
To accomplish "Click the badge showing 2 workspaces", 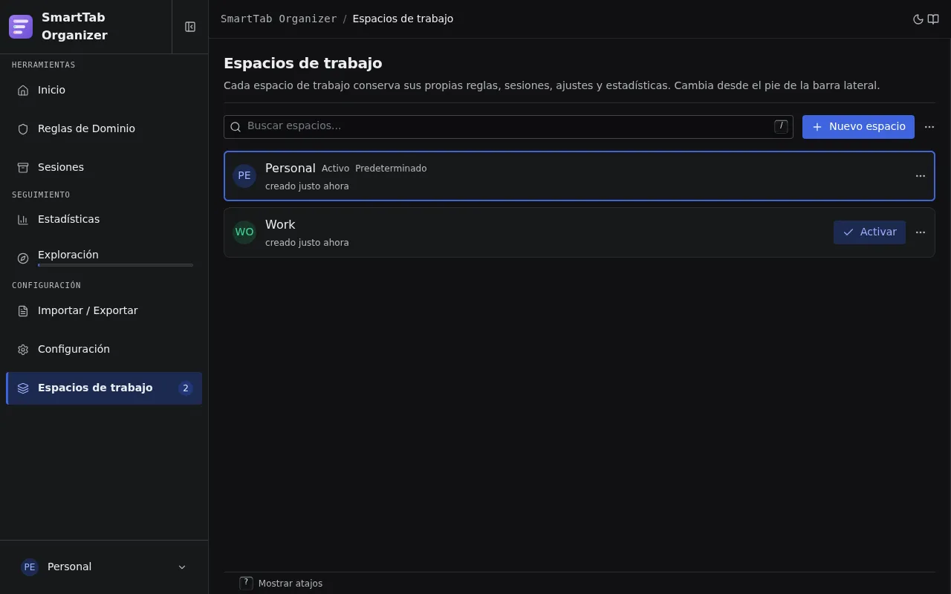I will click(186, 388).
